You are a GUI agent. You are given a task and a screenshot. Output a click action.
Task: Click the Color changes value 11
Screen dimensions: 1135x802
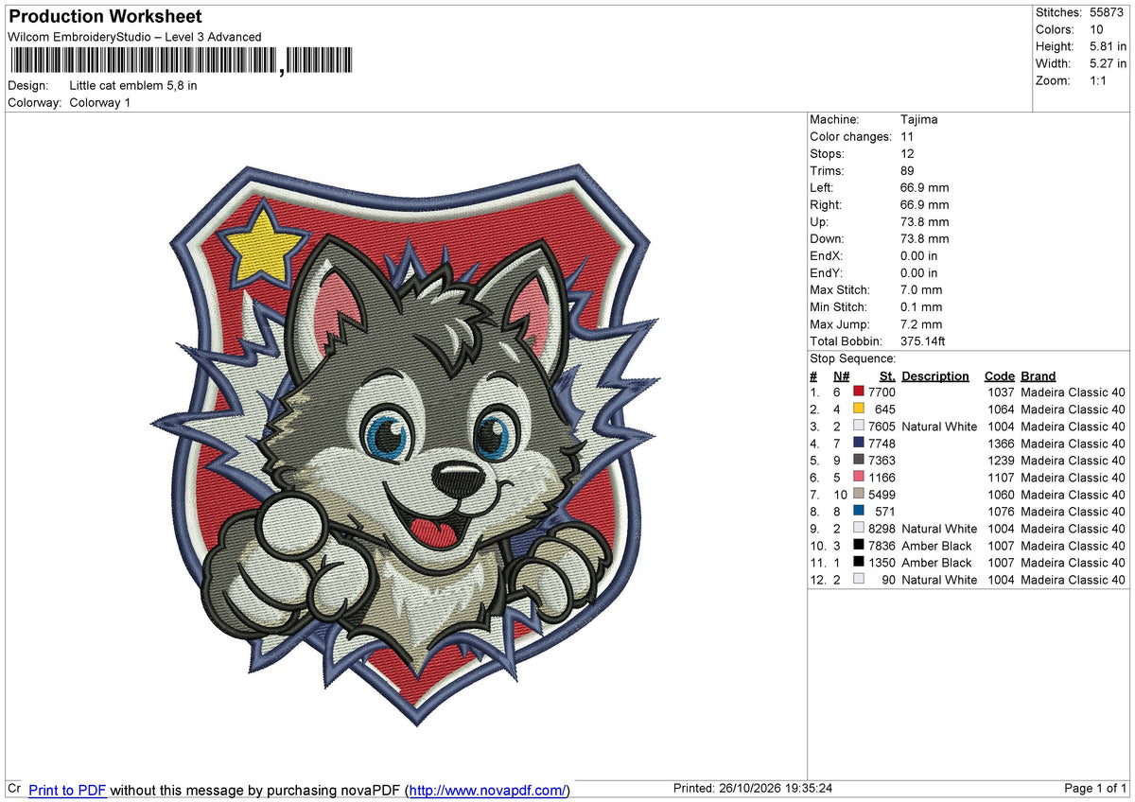tap(908, 136)
